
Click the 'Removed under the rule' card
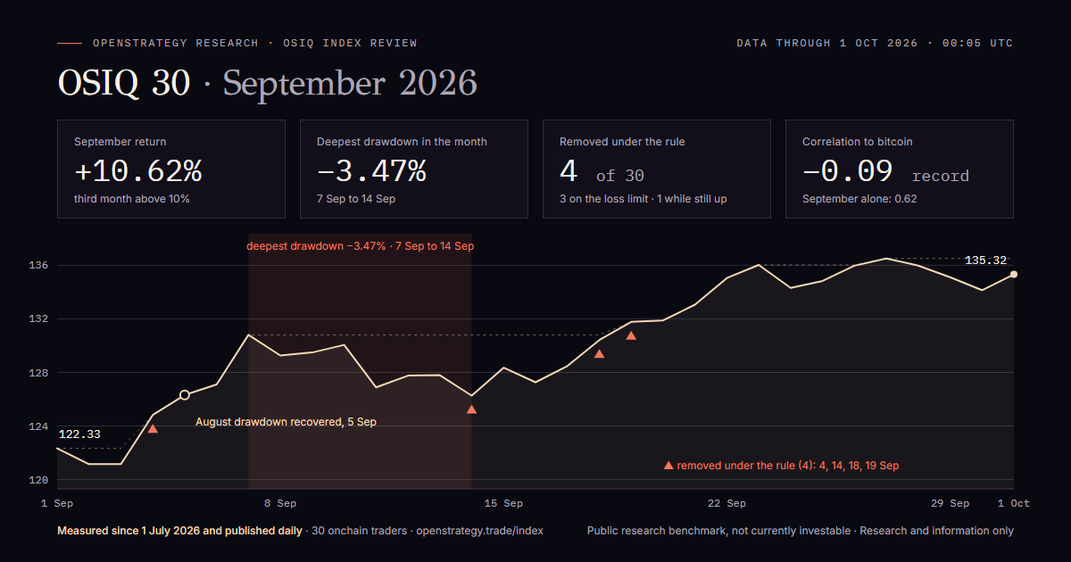[657, 169]
